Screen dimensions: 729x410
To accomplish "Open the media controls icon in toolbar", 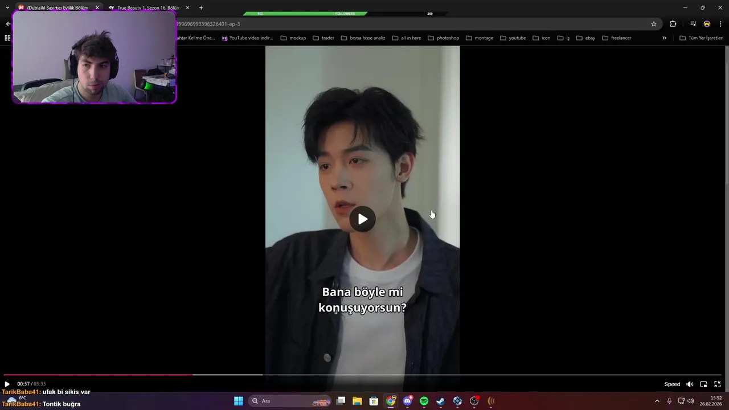I will [x=693, y=24].
